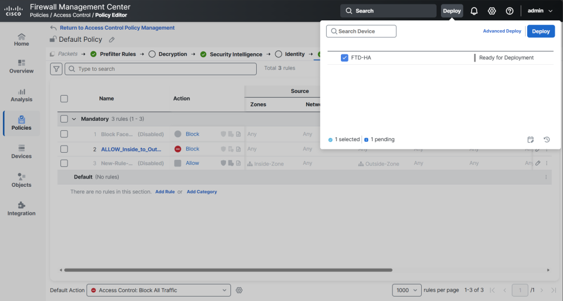Screen dimensions: 563x301
Task: Edit New-Rule row pencil icon
Action: point(538,163)
